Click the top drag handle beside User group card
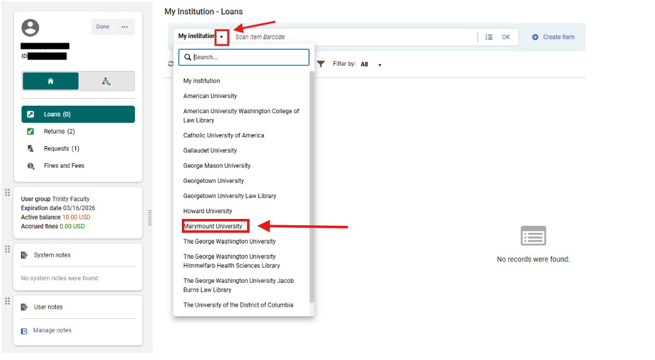Screen dimensions: 655x360 (x=8, y=192)
